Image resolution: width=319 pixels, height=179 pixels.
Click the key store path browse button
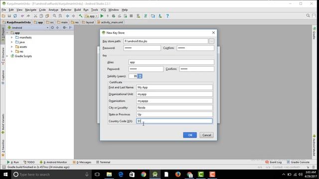click(x=211, y=41)
